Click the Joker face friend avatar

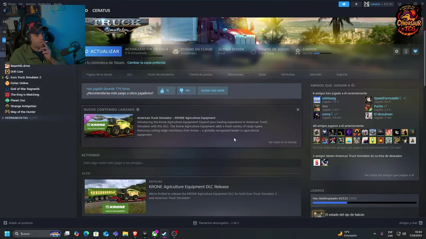point(341,140)
